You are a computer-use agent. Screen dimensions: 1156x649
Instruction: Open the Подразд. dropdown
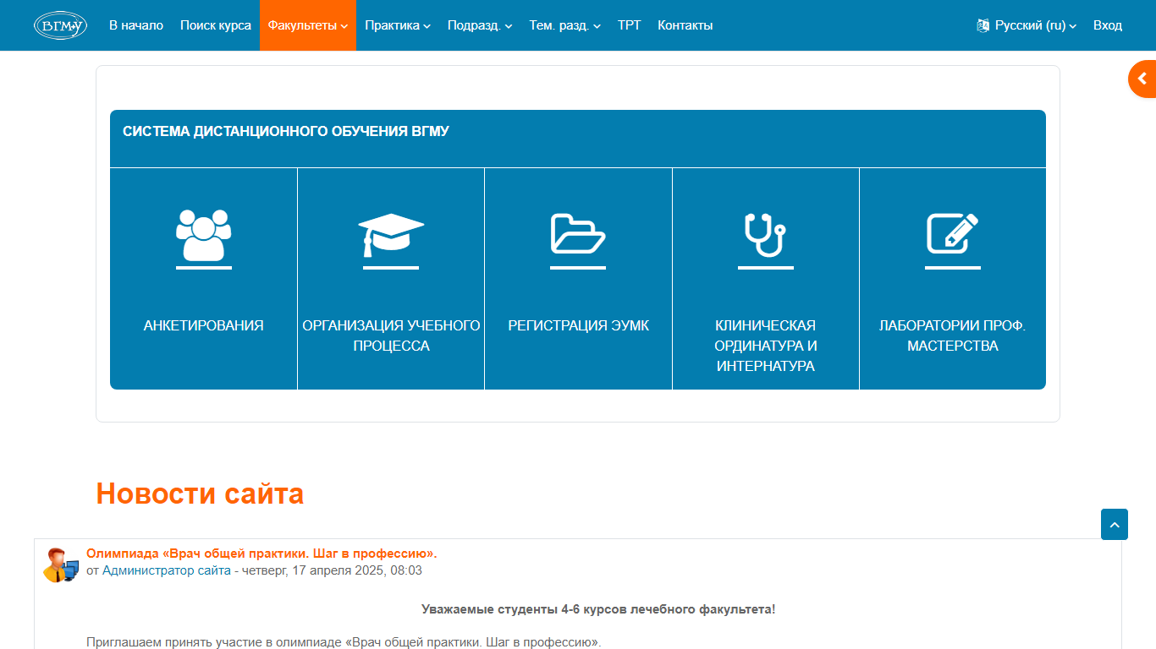point(480,25)
